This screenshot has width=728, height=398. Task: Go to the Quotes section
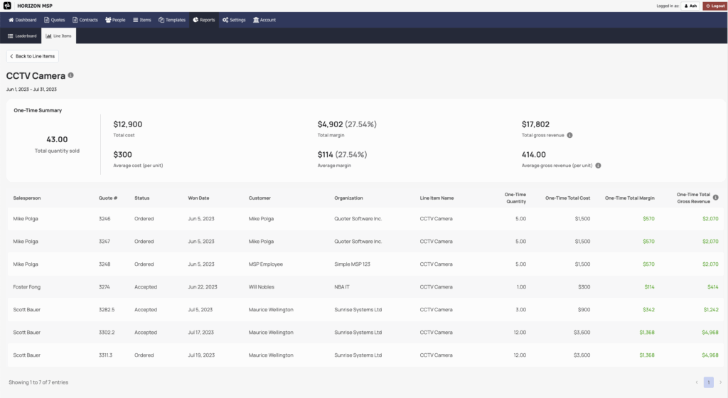(x=55, y=20)
